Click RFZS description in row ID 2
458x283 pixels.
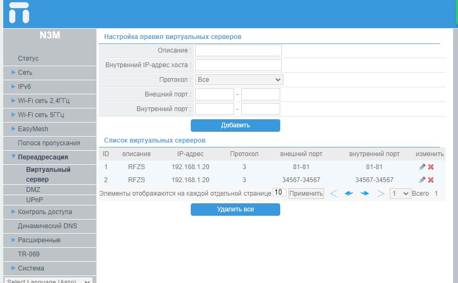[137, 179]
